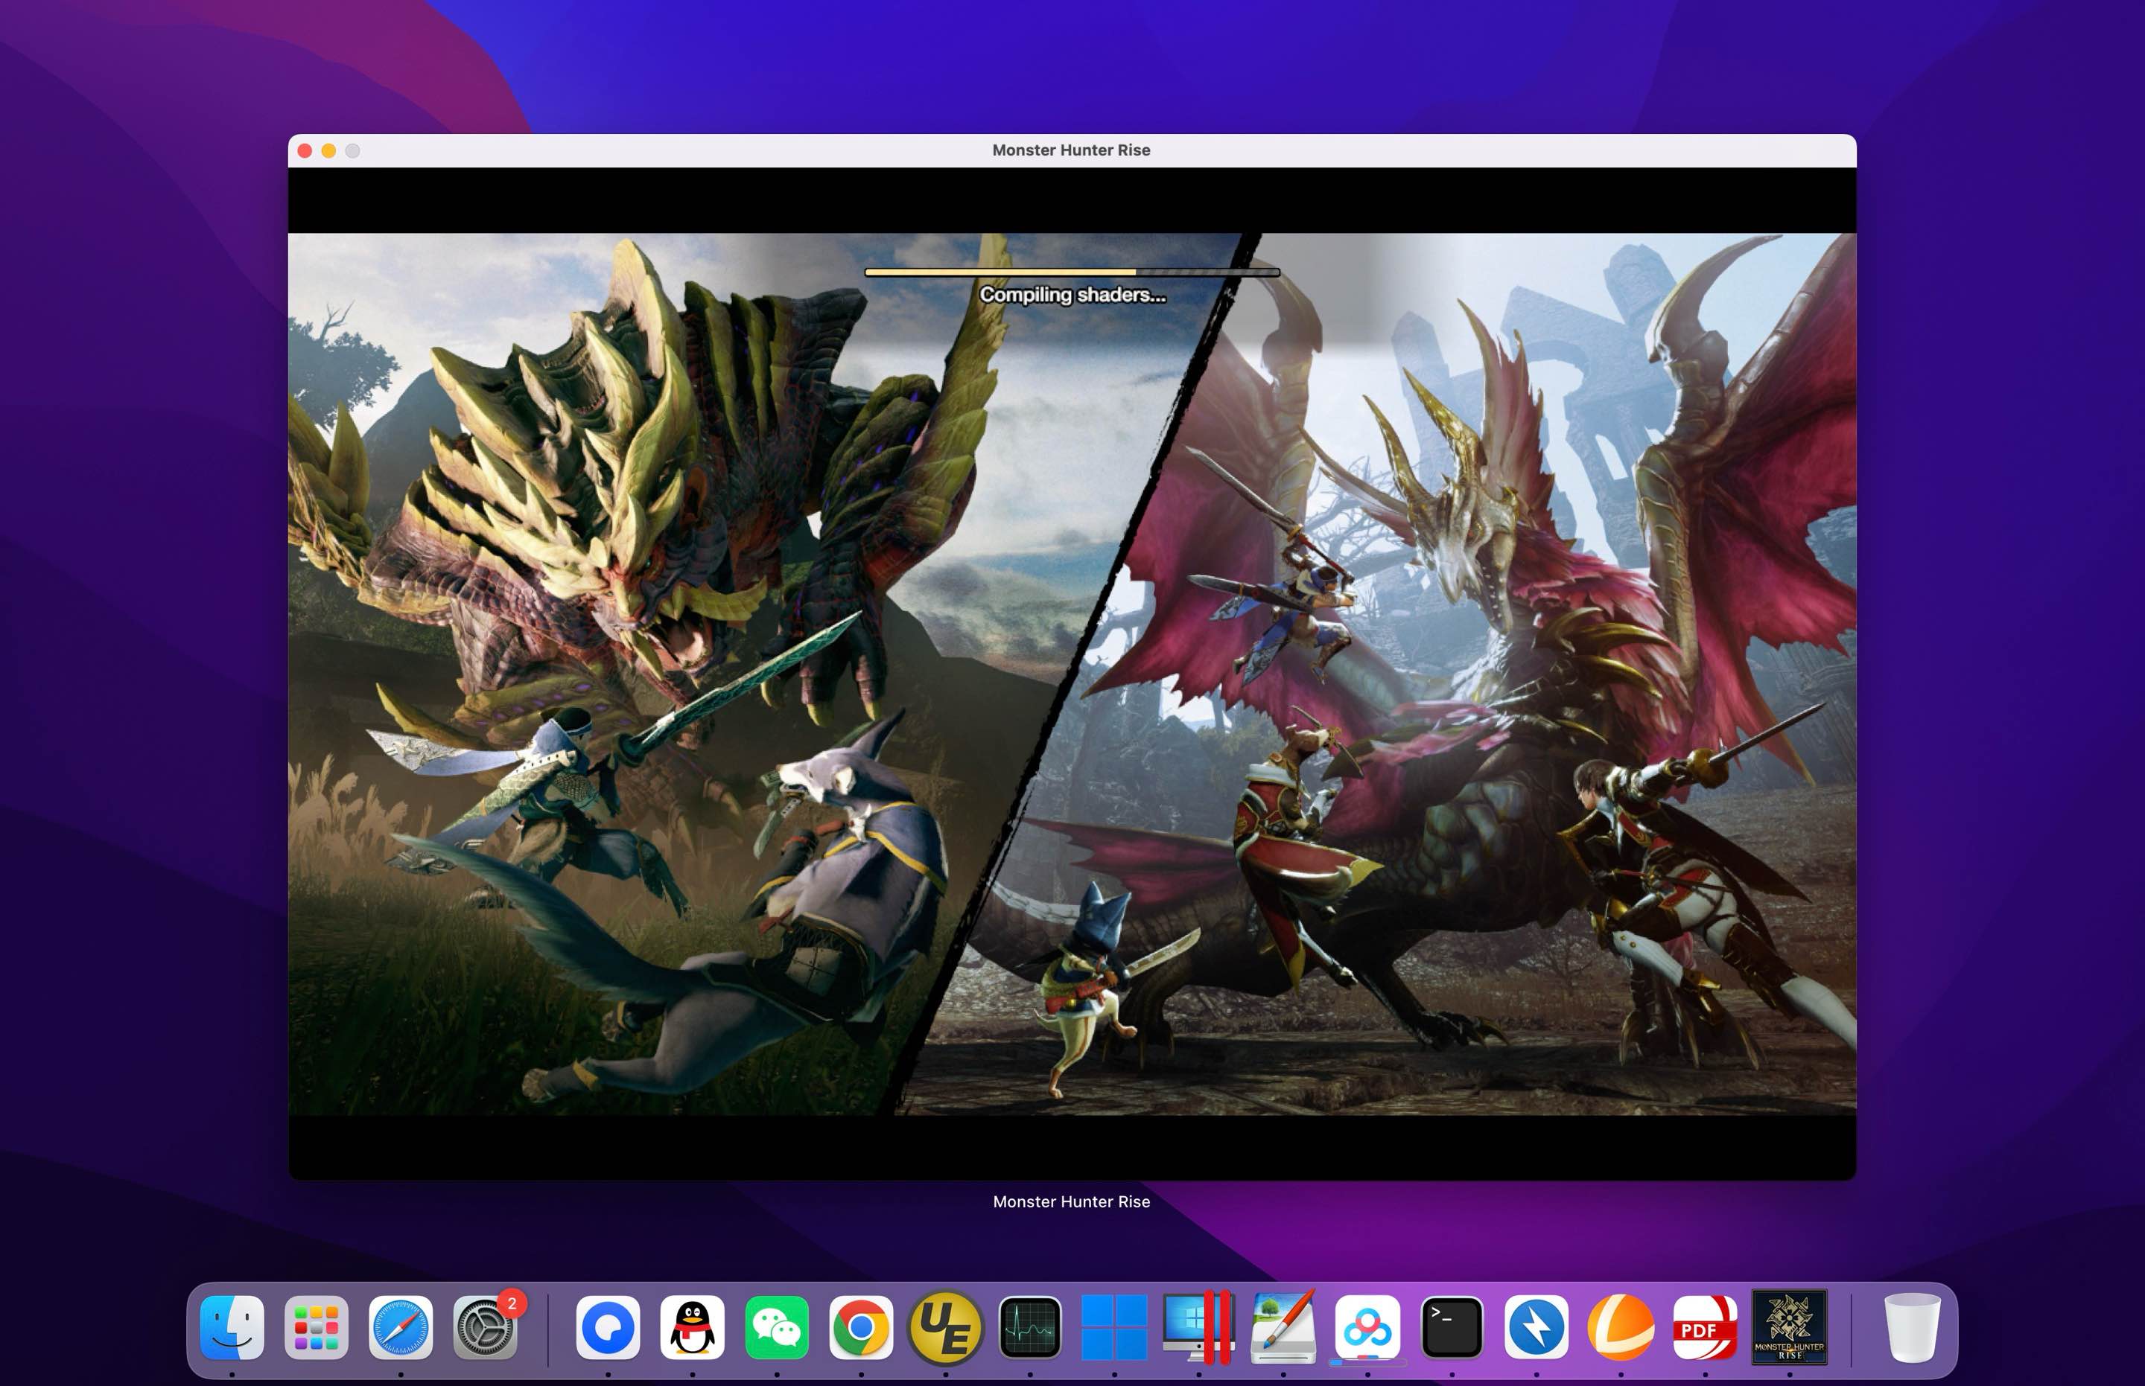Open the orange sphere app in dock

tap(1621, 1327)
